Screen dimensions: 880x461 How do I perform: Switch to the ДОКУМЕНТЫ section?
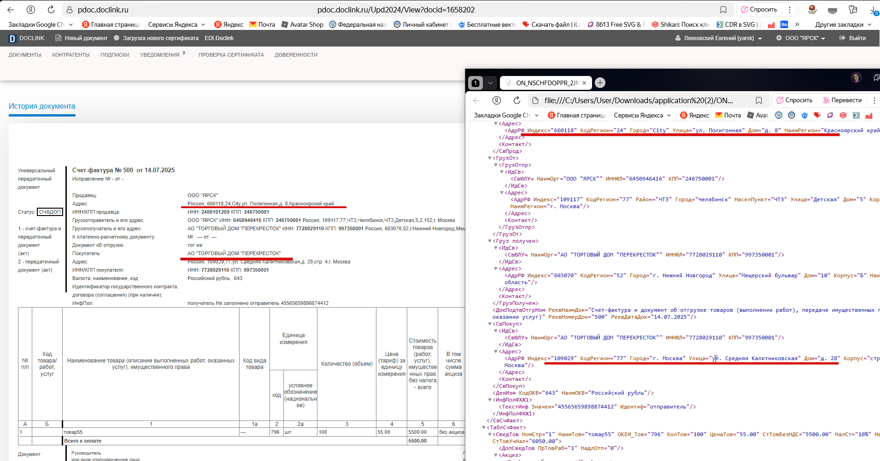(x=25, y=55)
